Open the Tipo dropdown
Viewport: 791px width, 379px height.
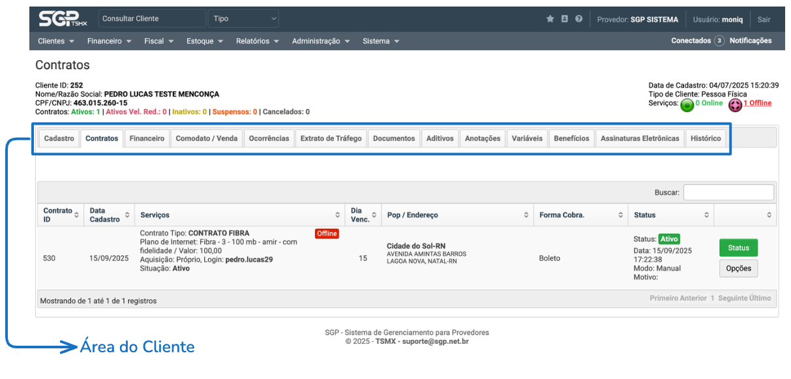click(x=243, y=19)
